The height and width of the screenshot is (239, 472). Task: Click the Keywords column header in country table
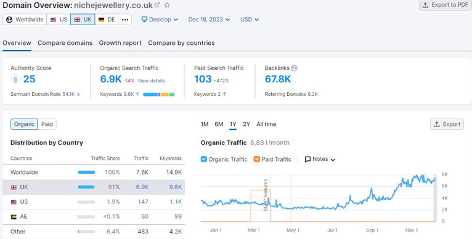pyautogui.click(x=171, y=159)
